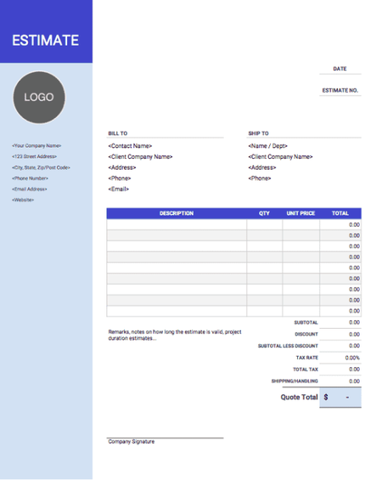Select the TOTAL TAX value
365x480 pixels.
coord(354,370)
